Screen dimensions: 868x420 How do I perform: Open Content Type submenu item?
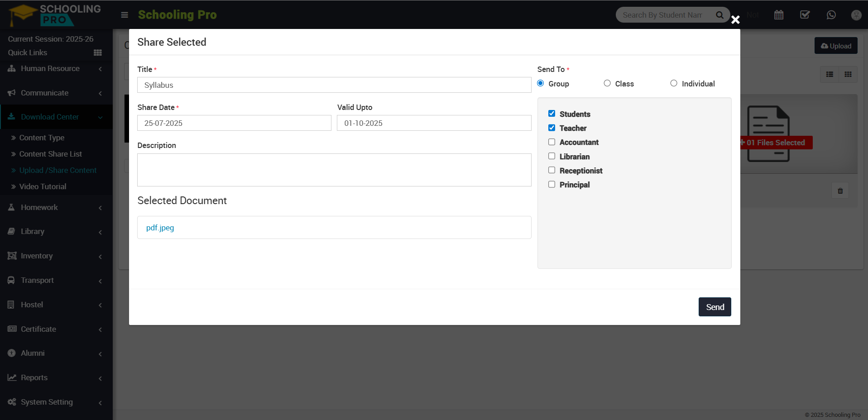[42, 138]
